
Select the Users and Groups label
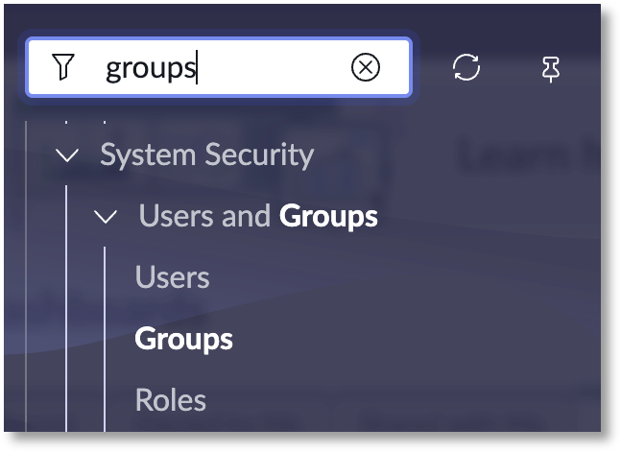pyautogui.click(x=257, y=216)
